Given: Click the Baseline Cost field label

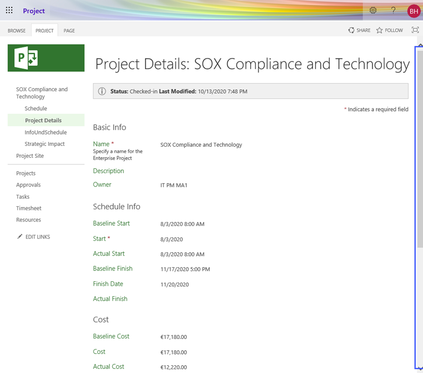Looking at the screenshot, I should coord(111,336).
